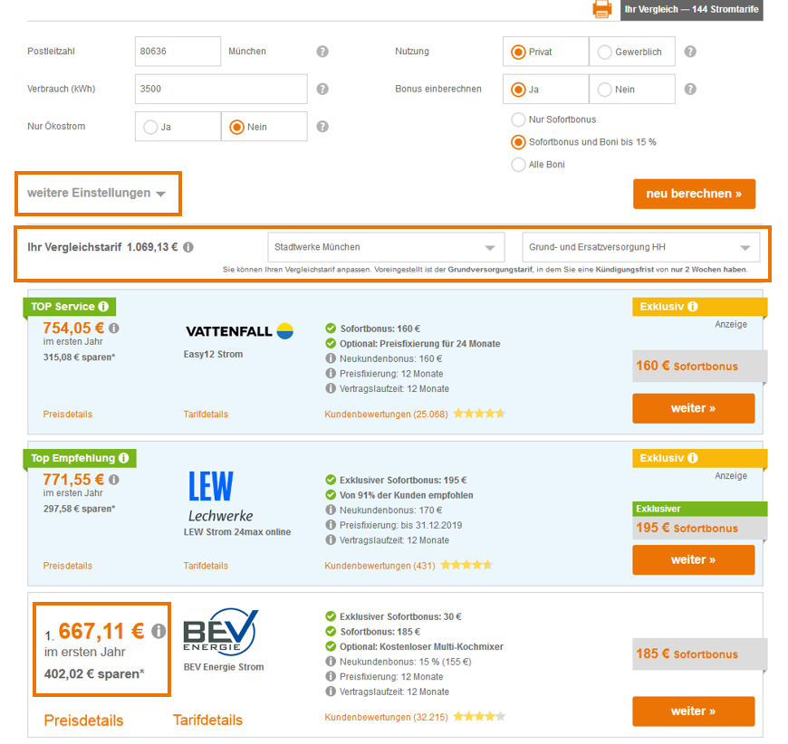Click the LEW Lechwerke logo
The width and height of the screenshot is (788, 744).
pyautogui.click(x=221, y=496)
